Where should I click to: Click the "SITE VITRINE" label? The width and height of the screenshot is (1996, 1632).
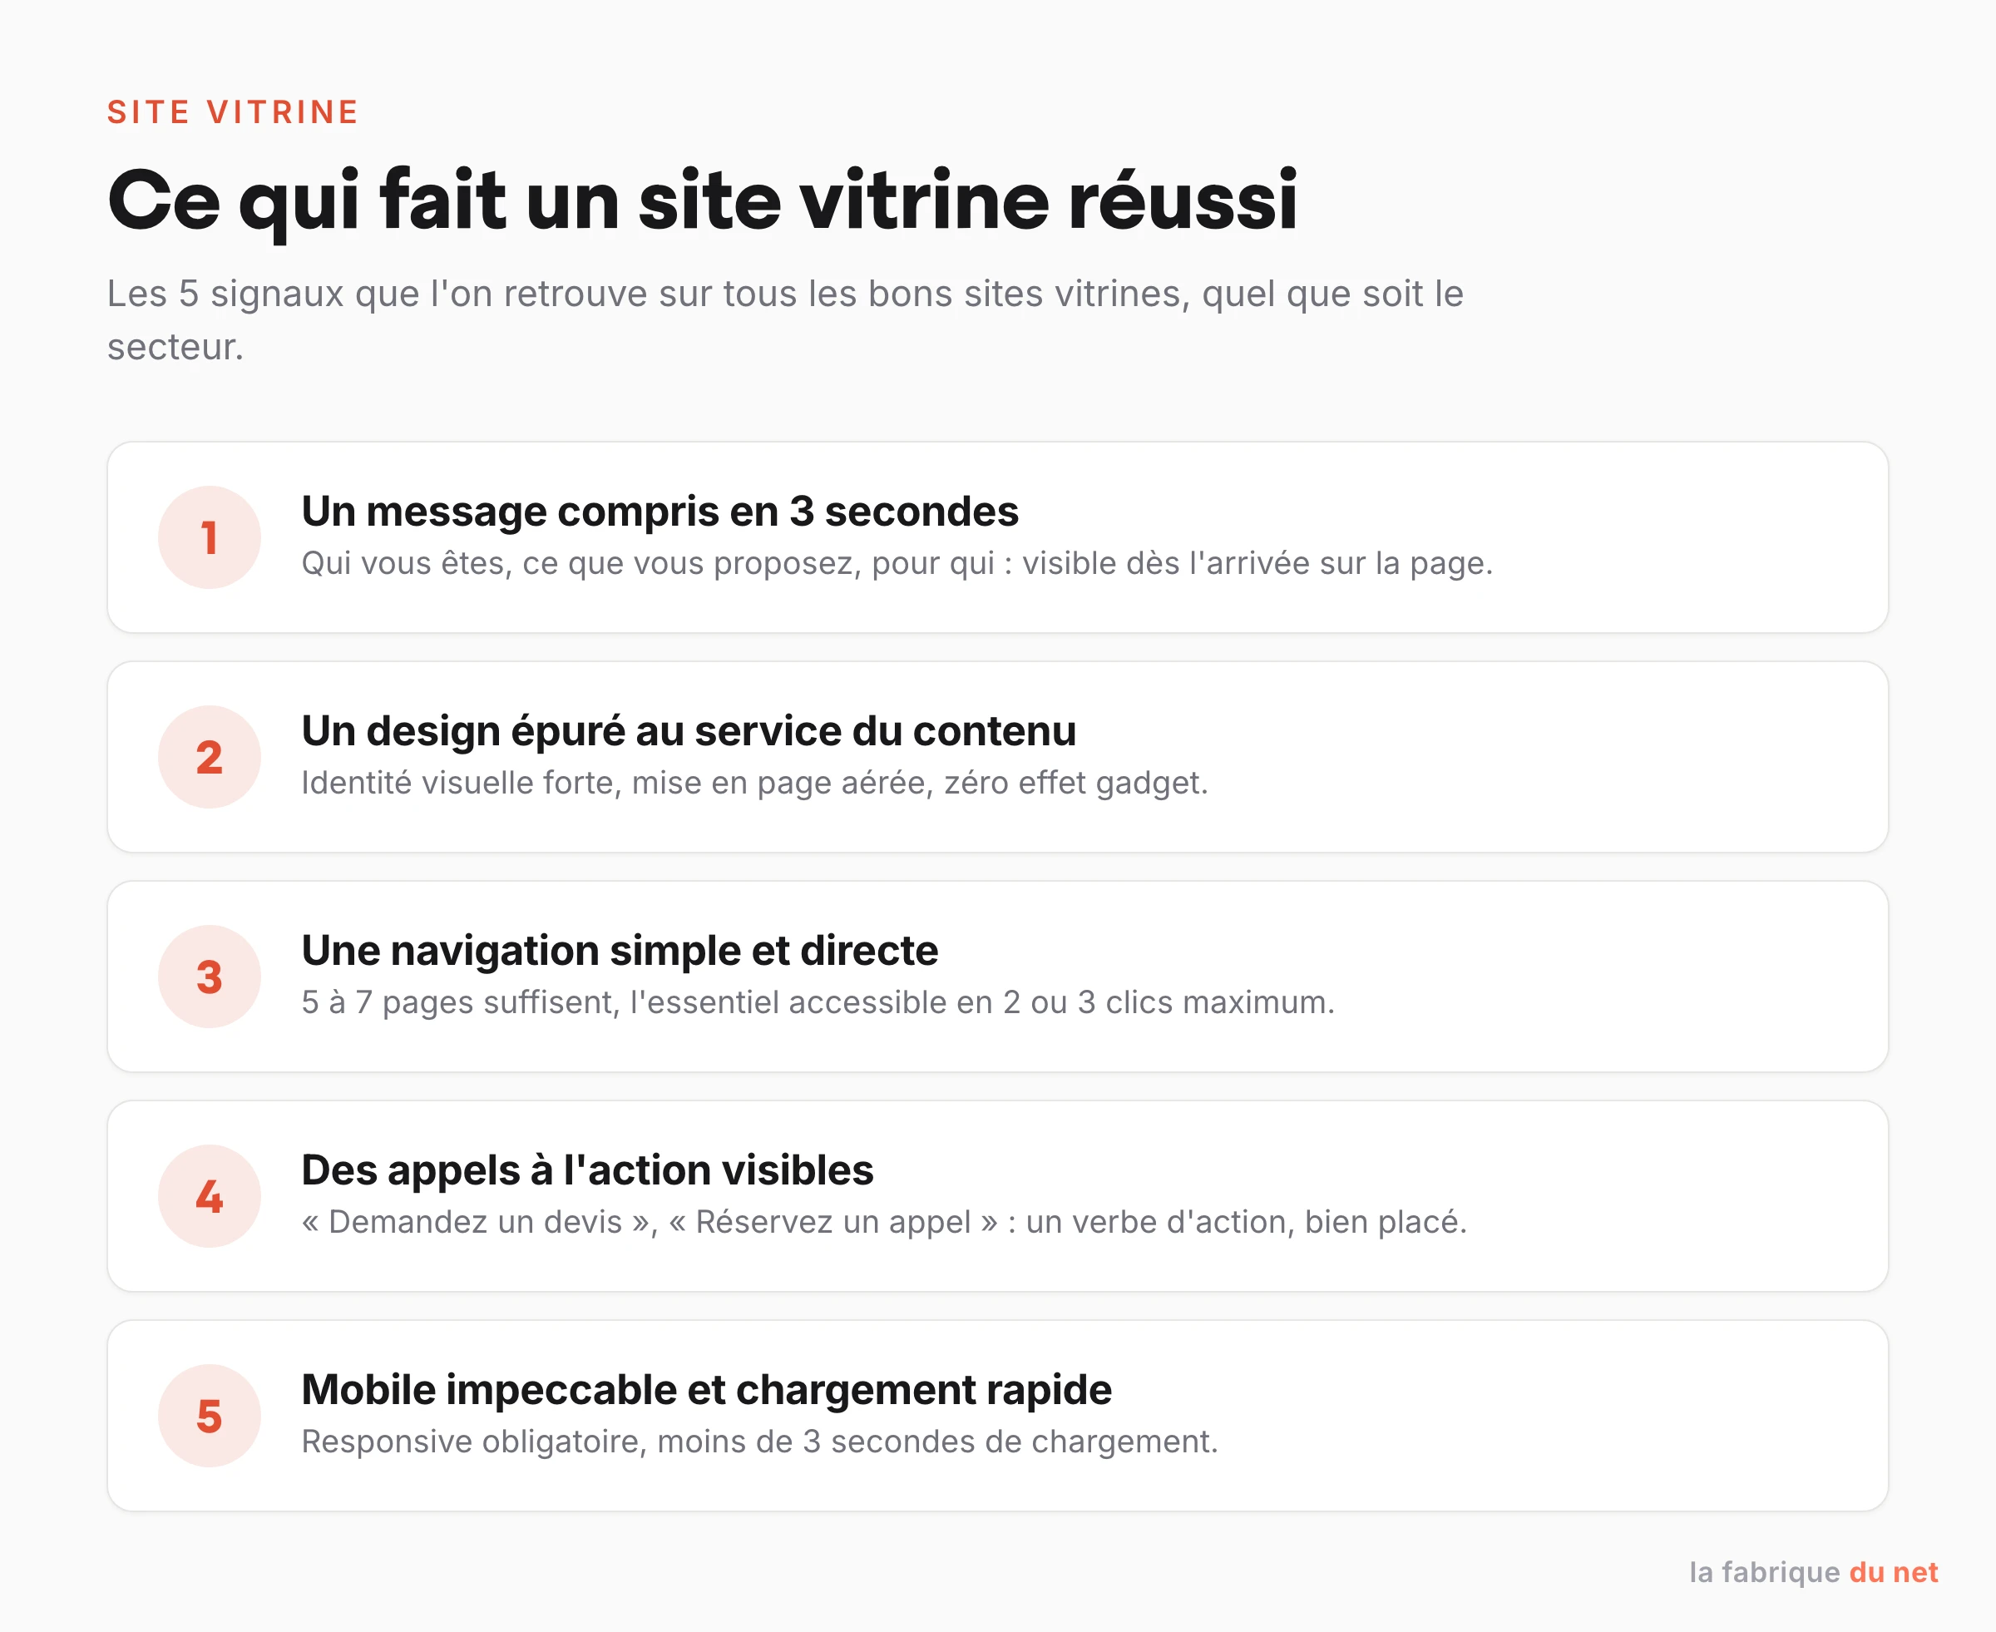233,111
